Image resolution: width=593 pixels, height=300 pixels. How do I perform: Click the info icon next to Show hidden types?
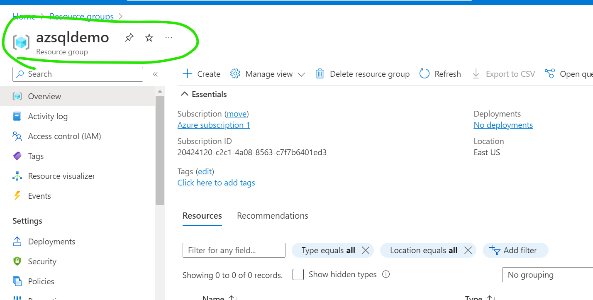tap(386, 274)
